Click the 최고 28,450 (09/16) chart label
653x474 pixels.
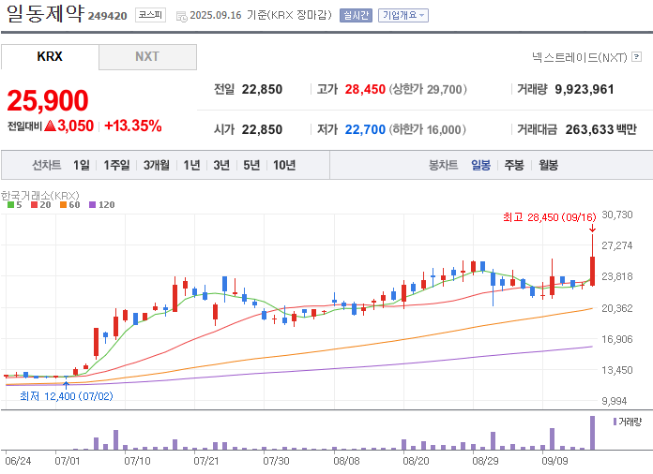[x=549, y=217]
